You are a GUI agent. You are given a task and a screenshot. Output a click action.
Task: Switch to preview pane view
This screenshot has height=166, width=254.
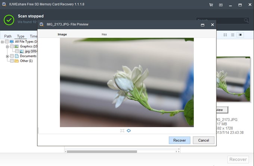(x=240, y=35)
